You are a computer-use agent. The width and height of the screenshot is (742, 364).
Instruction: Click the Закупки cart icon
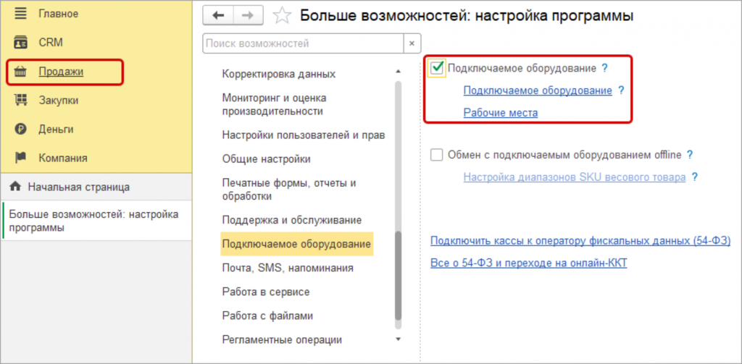pyautogui.click(x=20, y=101)
